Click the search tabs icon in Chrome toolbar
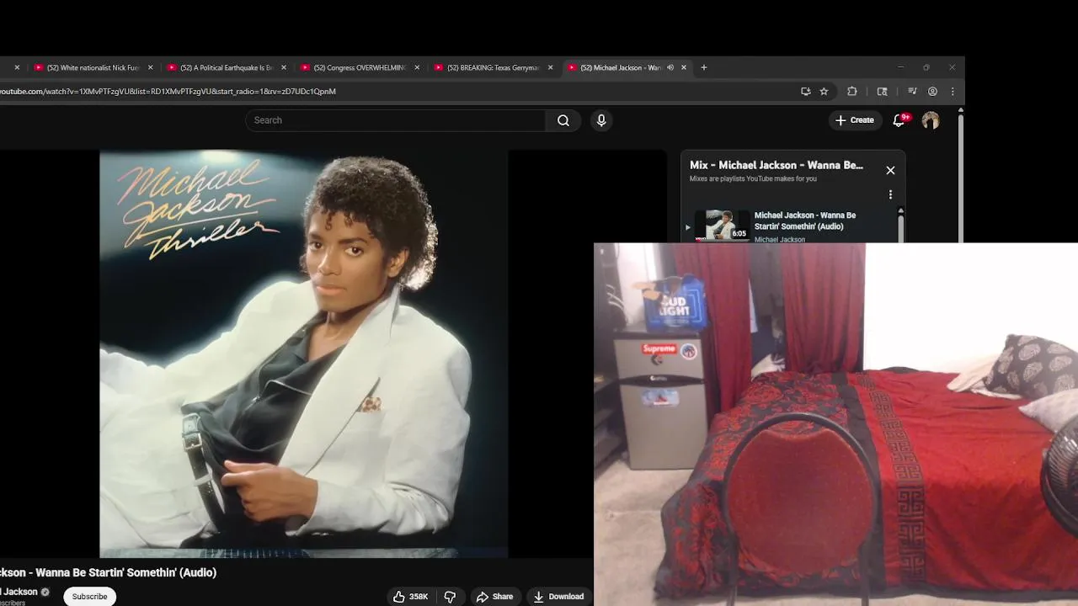 (x=882, y=91)
